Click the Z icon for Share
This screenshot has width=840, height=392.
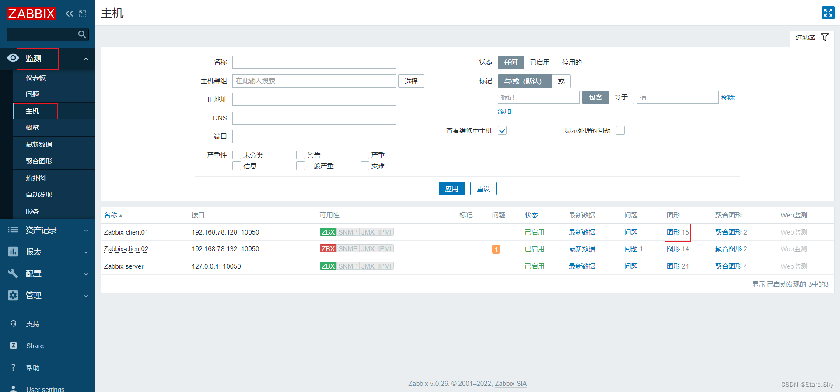click(x=13, y=346)
